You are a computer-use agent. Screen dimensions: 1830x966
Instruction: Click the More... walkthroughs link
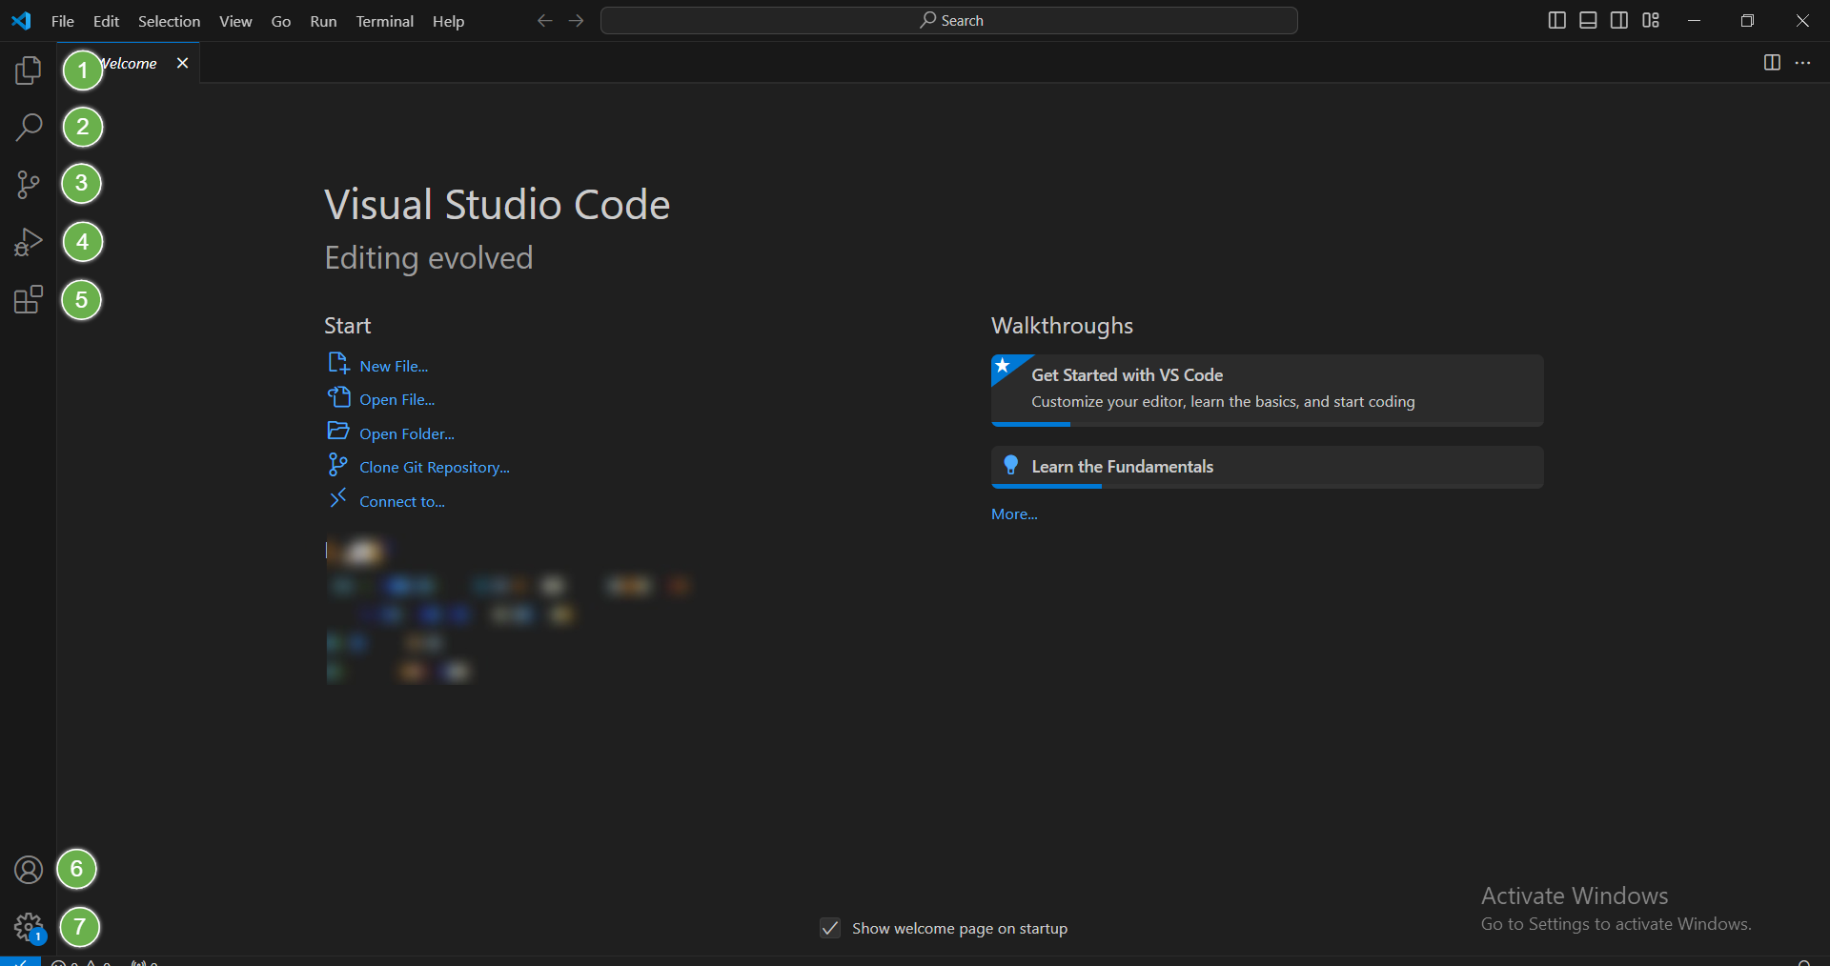pos(1014,513)
